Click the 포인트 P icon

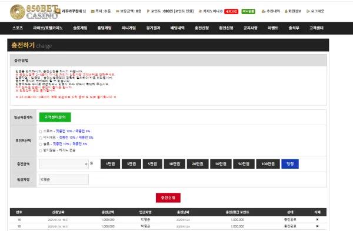[x=148, y=11]
